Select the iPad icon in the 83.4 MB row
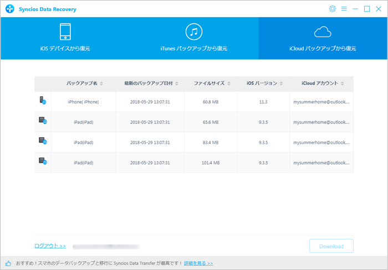Viewport: 388px width, 270px height. tap(43, 141)
